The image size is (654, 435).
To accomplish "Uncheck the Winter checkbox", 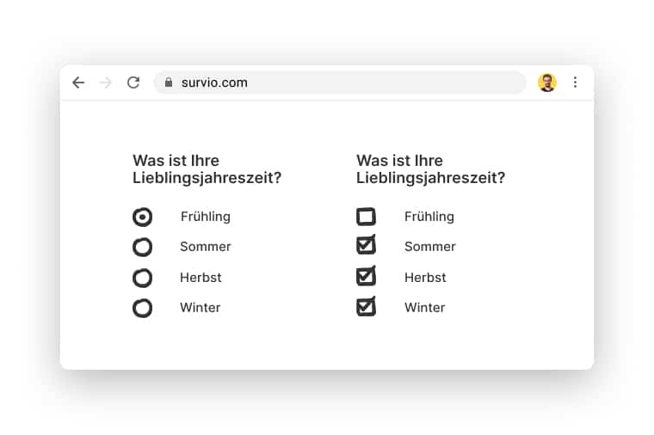I will (367, 307).
